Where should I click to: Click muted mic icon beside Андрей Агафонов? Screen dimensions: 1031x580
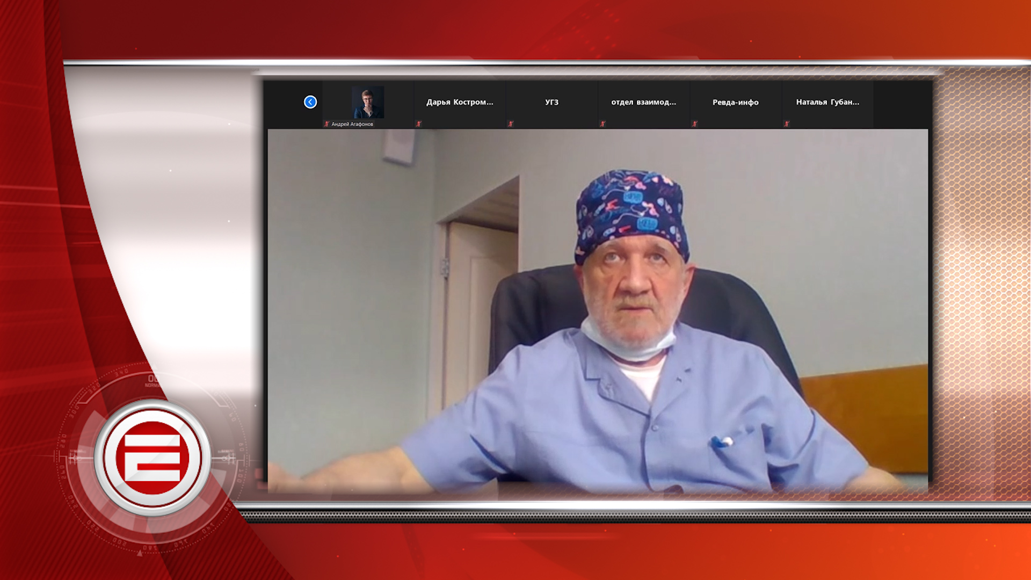tap(326, 124)
